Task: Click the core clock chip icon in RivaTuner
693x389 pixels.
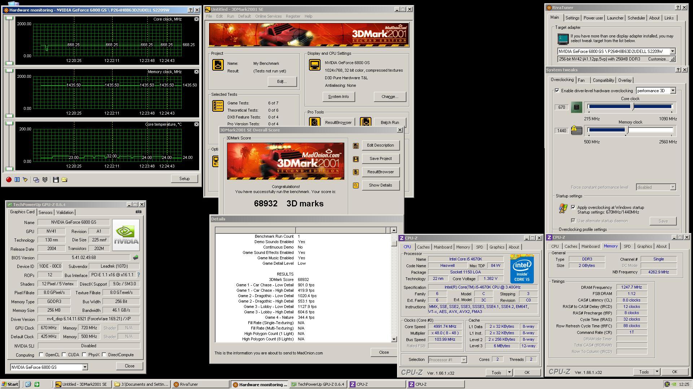Action: point(576,107)
